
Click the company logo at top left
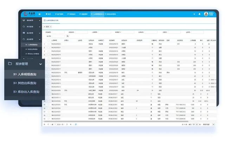click(x=30, y=14)
